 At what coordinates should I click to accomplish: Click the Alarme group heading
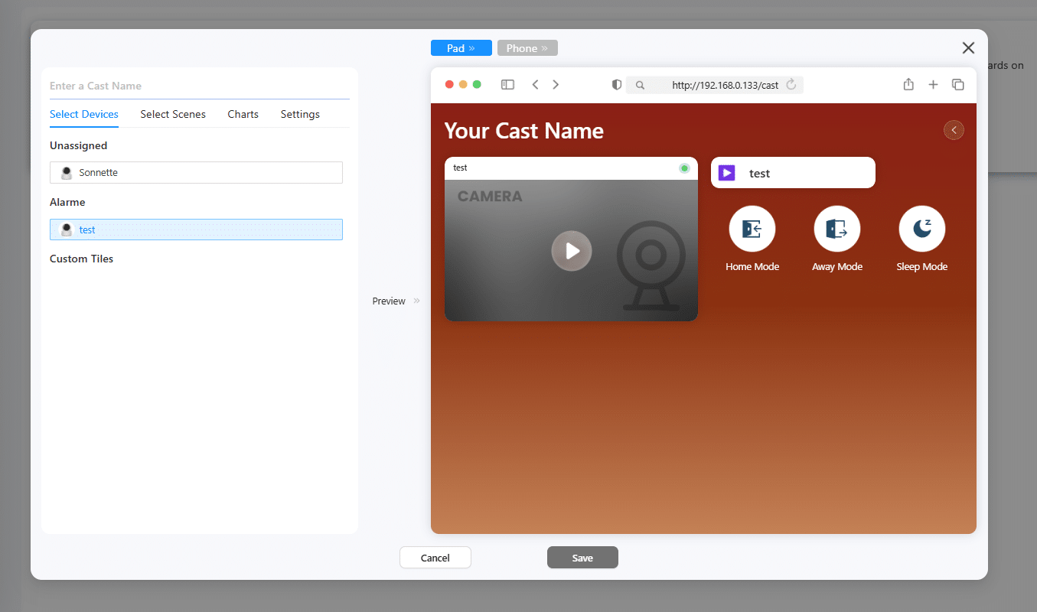pyautogui.click(x=67, y=202)
